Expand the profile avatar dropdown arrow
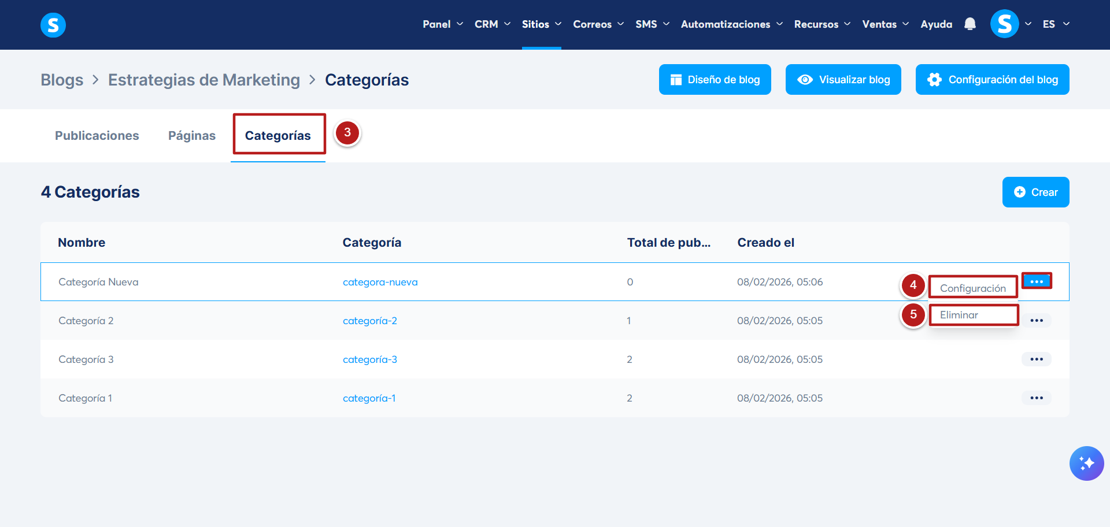The image size is (1110, 527). tap(1028, 24)
